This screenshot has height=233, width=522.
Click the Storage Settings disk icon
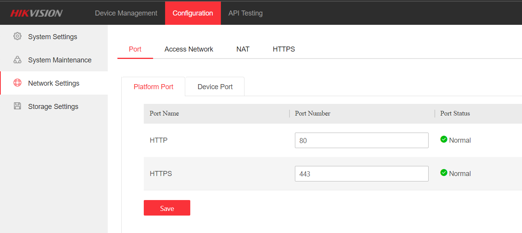17,106
